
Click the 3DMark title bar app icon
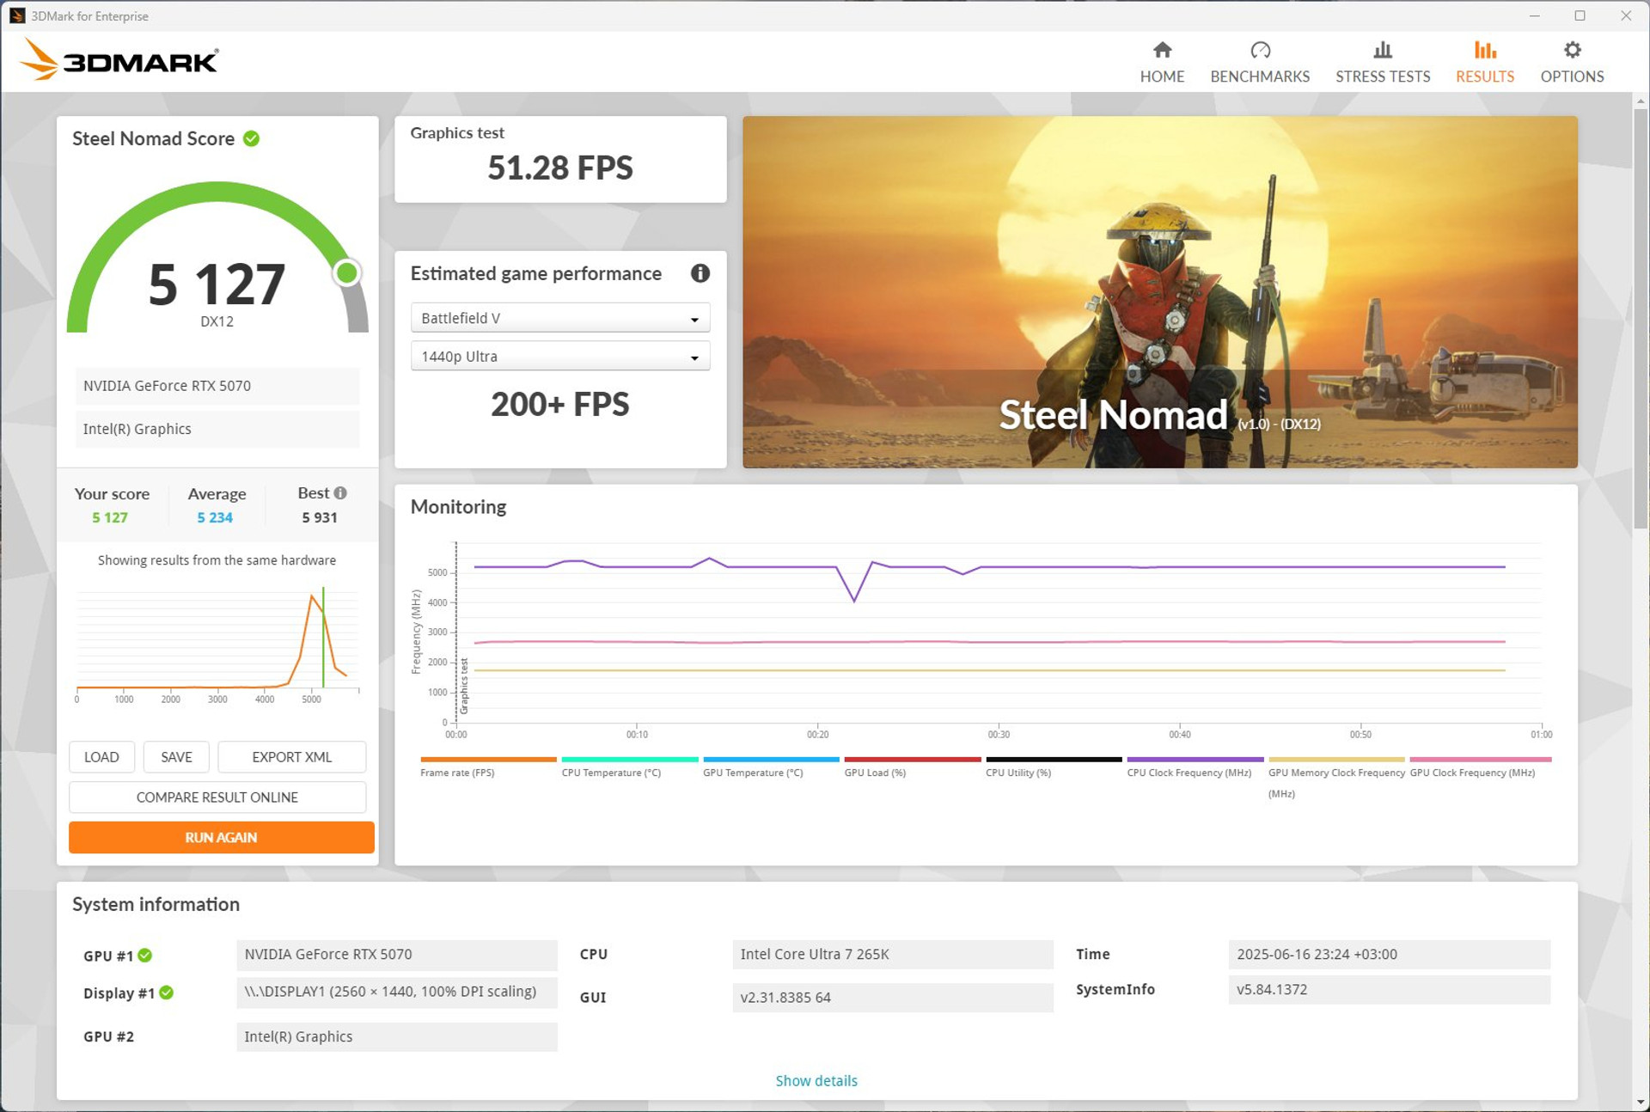click(17, 15)
